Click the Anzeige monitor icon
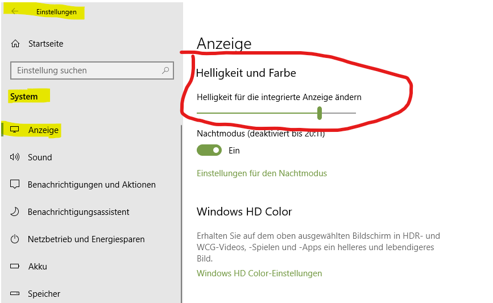The image size is (493, 303). point(15,130)
